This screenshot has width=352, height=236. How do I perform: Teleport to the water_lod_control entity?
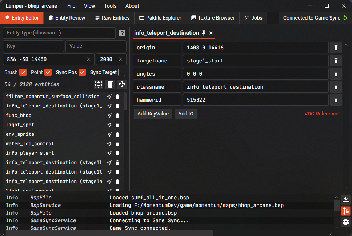pyautogui.click(x=109, y=144)
